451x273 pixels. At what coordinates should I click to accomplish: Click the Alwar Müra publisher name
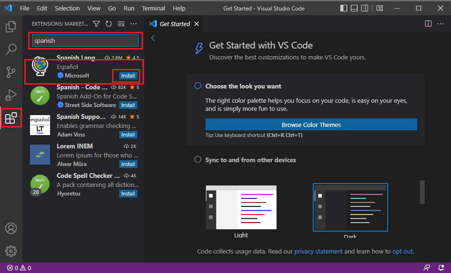click(72, 164)
